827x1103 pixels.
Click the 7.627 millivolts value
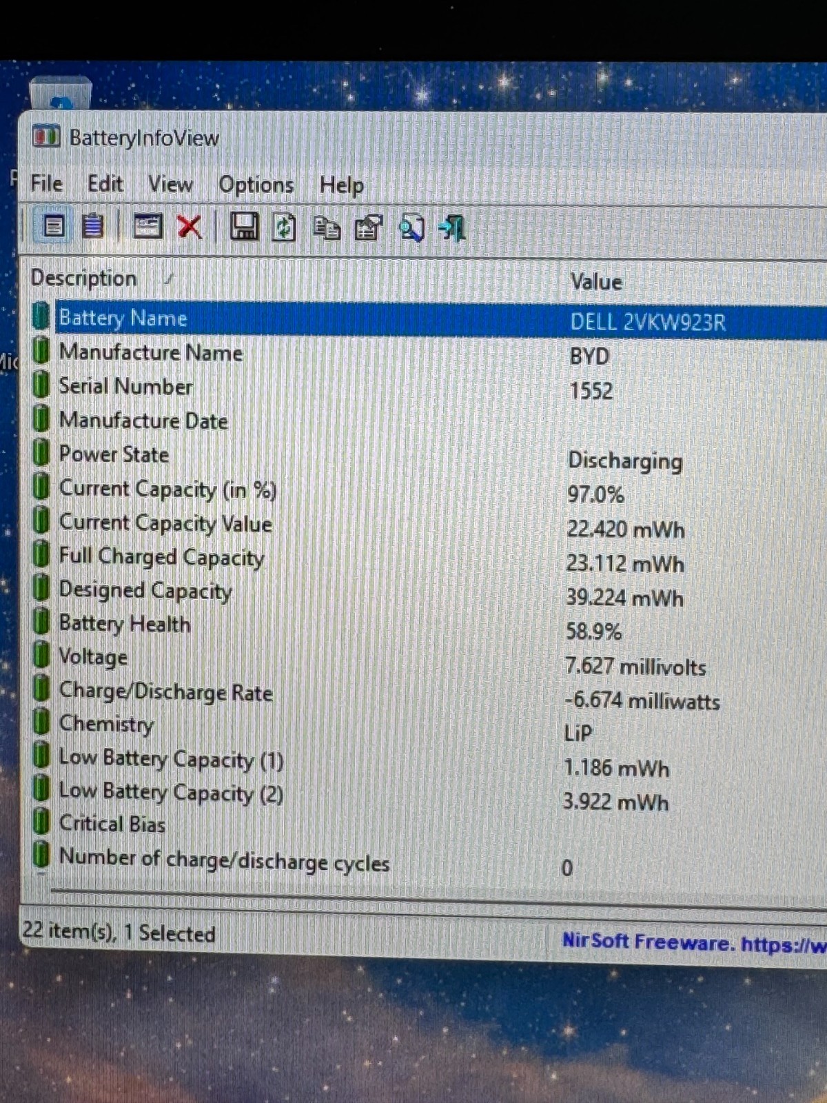point(635,666)
